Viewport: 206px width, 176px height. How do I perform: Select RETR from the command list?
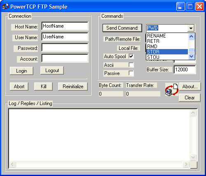[167, 41]
